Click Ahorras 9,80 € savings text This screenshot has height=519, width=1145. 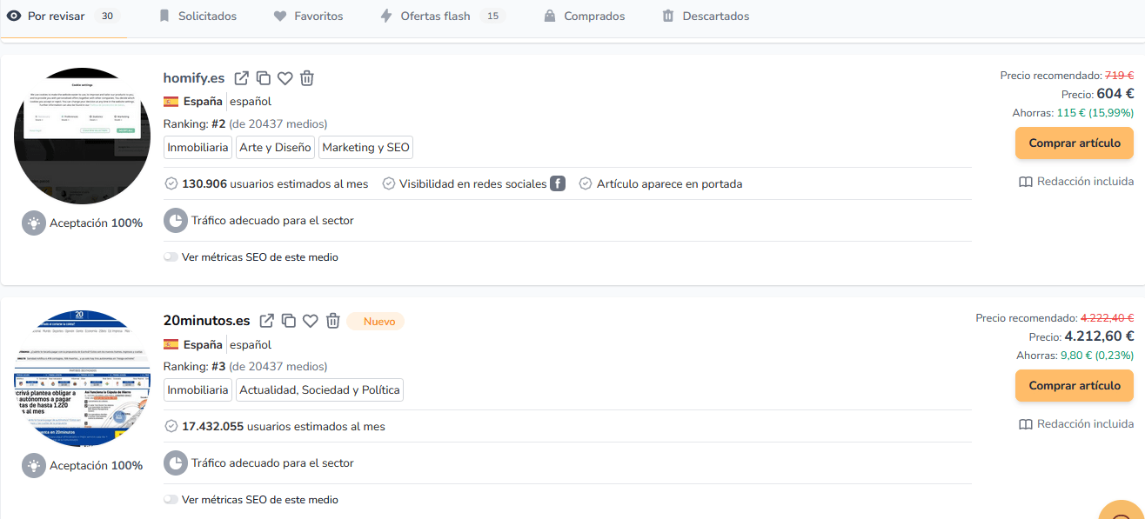click(1075, 356)
